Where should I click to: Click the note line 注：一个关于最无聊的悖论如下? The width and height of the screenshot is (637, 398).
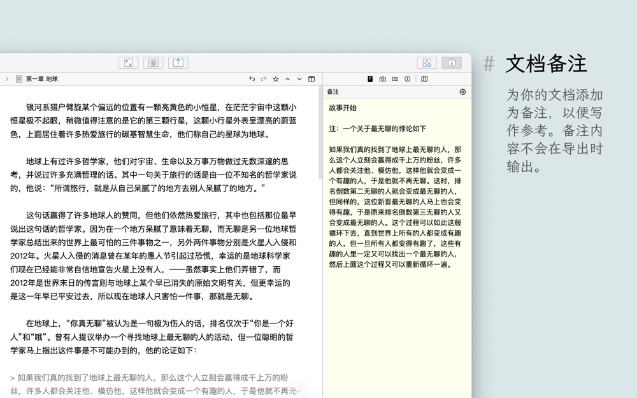[377, 129]
